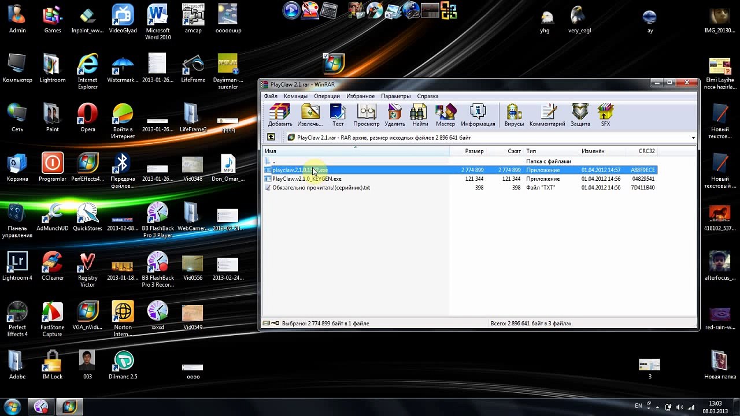
Task: Open the Файл menu
Action: pyautogui.click(x=271, y=96)
